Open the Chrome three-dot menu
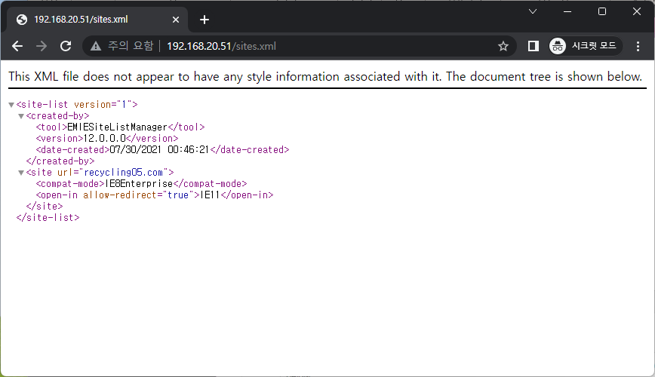 coord(638,46)
